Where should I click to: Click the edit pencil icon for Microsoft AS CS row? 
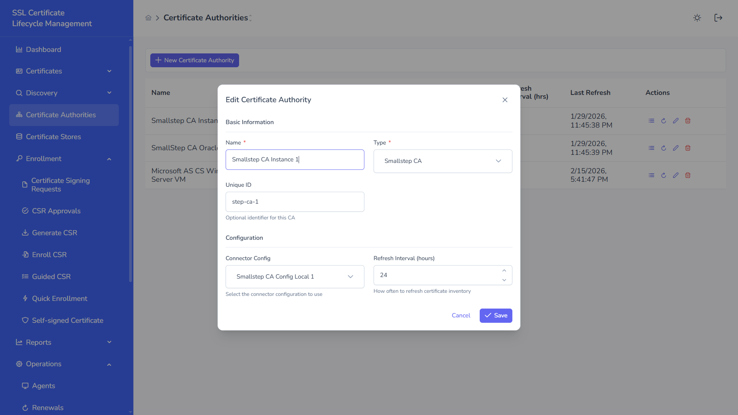click(x=675, y=175)
